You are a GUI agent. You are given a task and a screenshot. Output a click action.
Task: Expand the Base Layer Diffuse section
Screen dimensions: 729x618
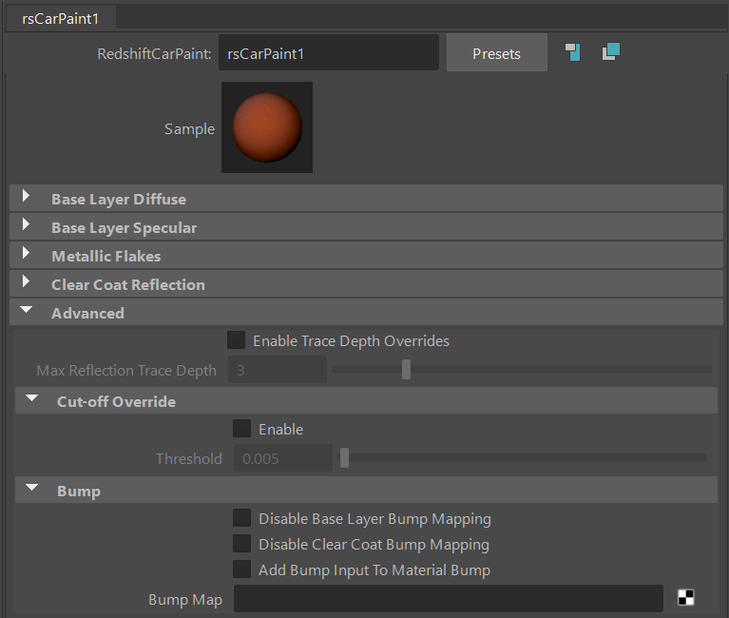366,199
